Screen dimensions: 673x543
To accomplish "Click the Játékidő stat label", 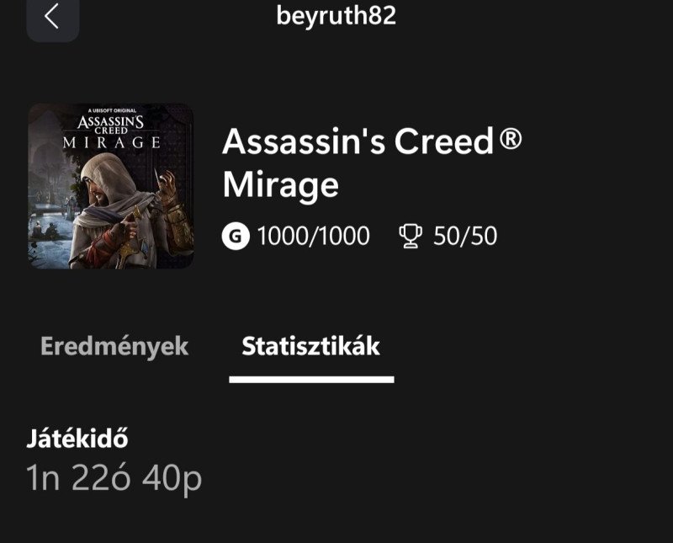I will pos(77,438).
